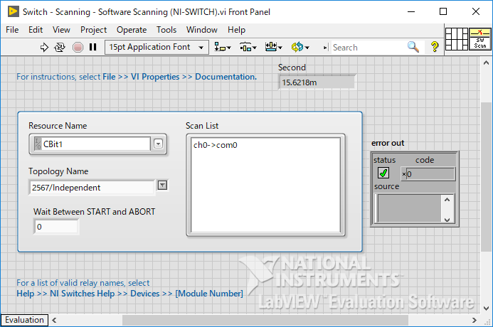
Task: Click the Pause button in toolbar
Action: pos(92,47)
